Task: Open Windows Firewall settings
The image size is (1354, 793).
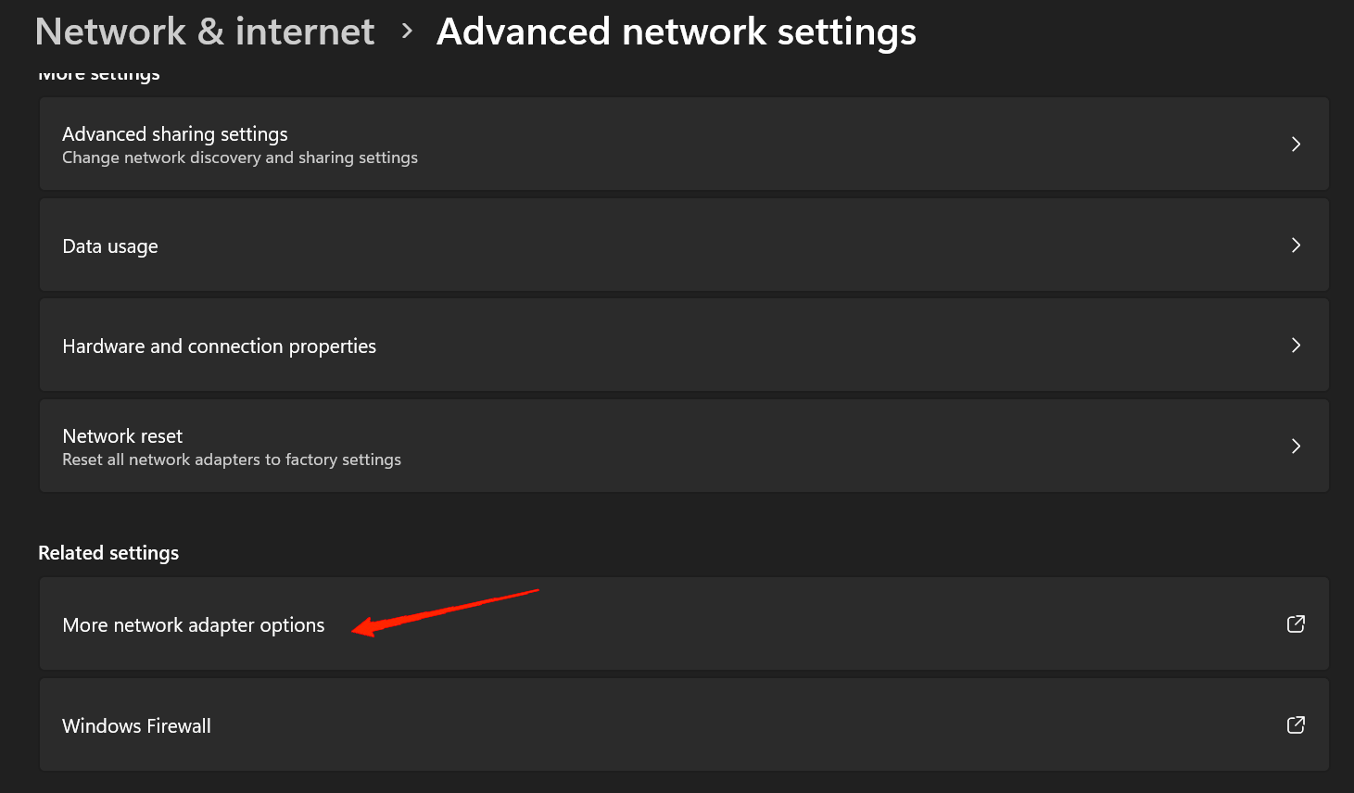Action: pyautogui.click(x=136, y=726)
